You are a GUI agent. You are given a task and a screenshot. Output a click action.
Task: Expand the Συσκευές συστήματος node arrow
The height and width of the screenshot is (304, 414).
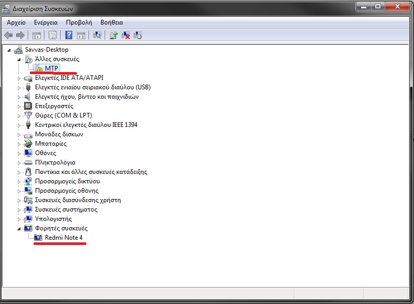click(x=19, y=210)
